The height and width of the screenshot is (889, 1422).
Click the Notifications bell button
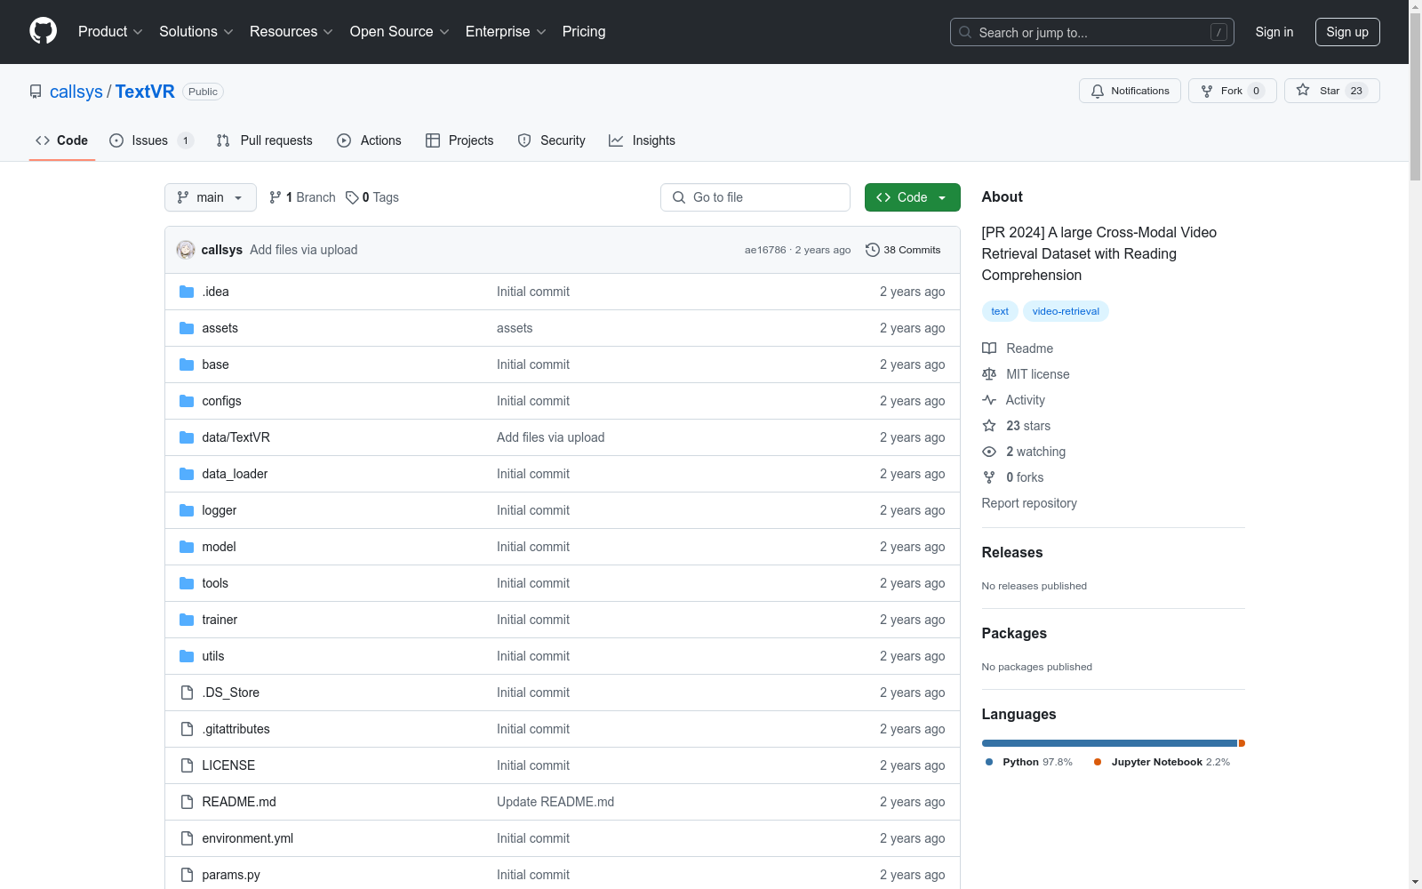tap(1130, 91)
